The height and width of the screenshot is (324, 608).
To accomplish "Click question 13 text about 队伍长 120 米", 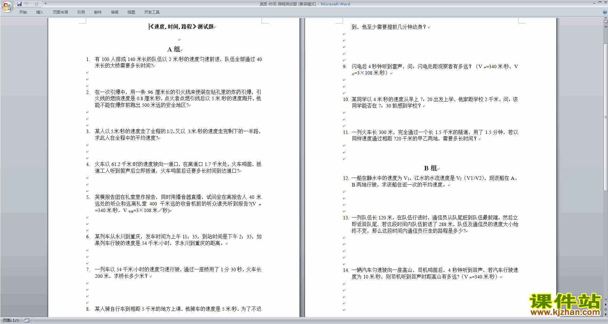I will pos(435,224).
